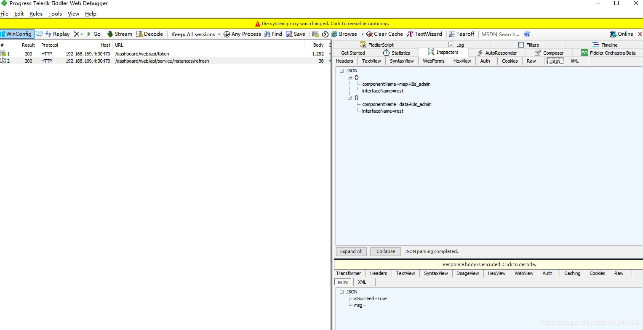Select session 2 instances/refresh row

[x=164, y=61]
